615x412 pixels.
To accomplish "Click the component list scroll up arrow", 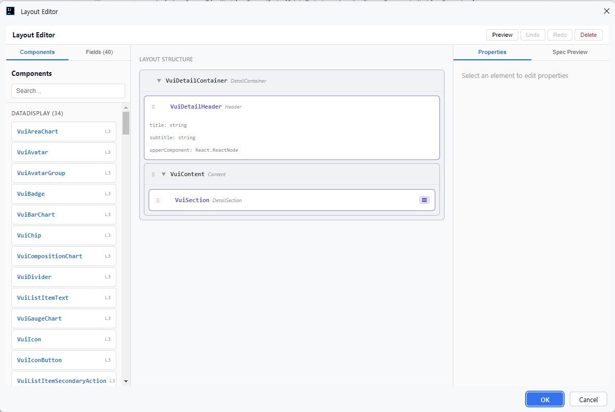I will [126, 108].
